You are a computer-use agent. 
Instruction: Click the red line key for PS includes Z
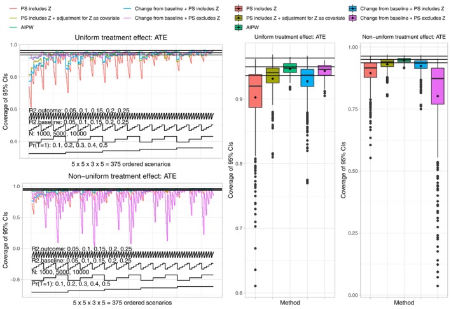pos(14,9)
